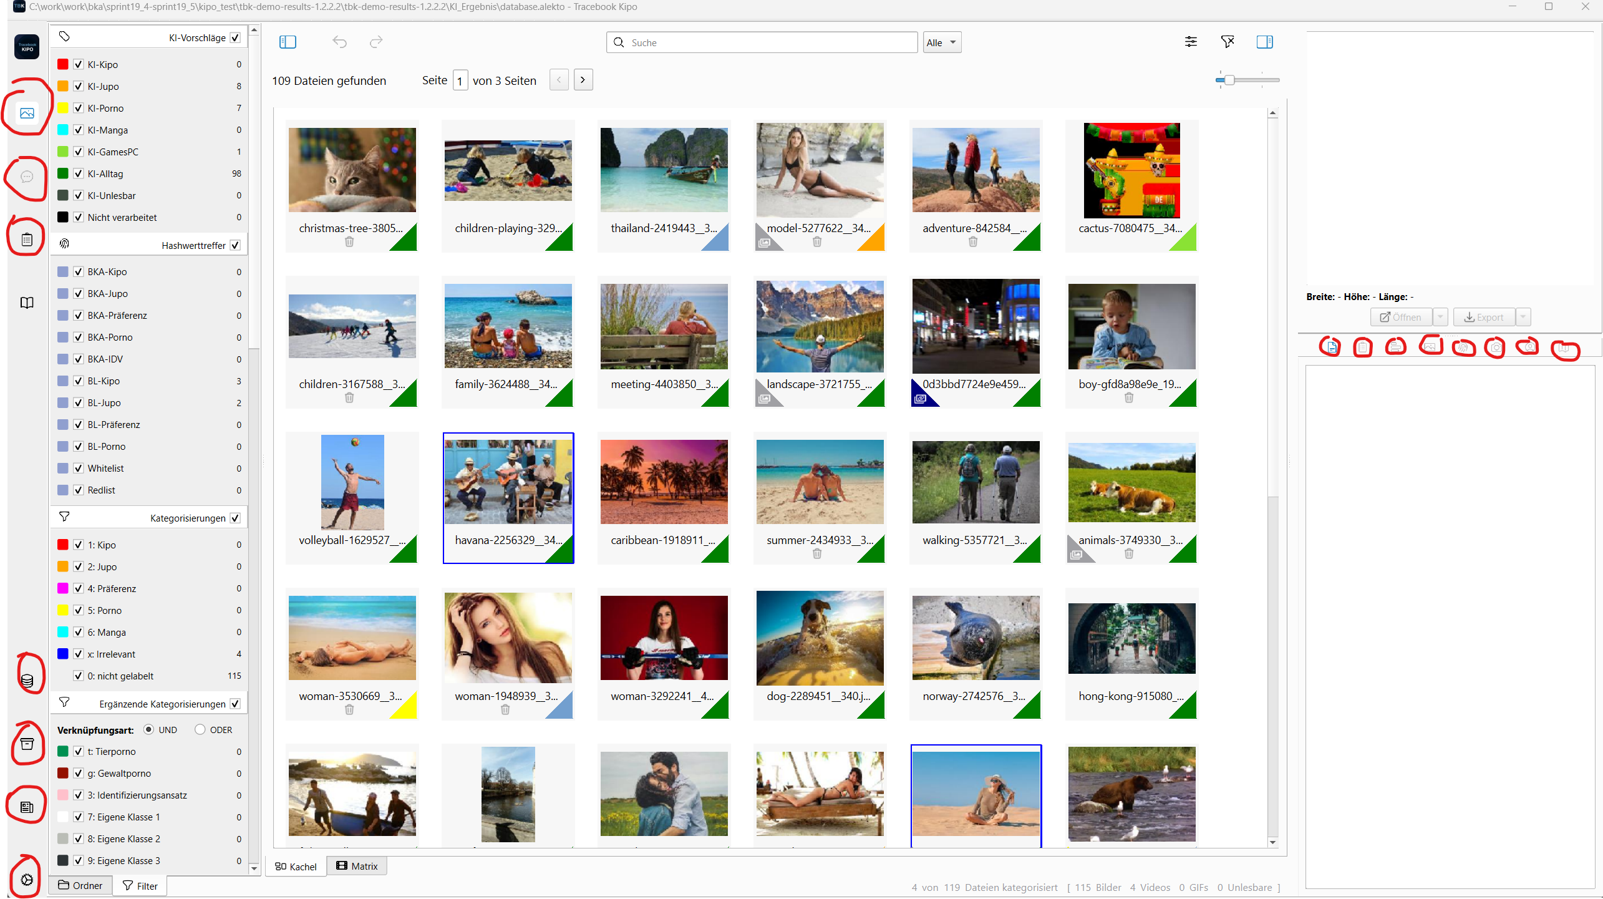Go to the next results page
The image size is (1603, 899).
coord(583,80)
